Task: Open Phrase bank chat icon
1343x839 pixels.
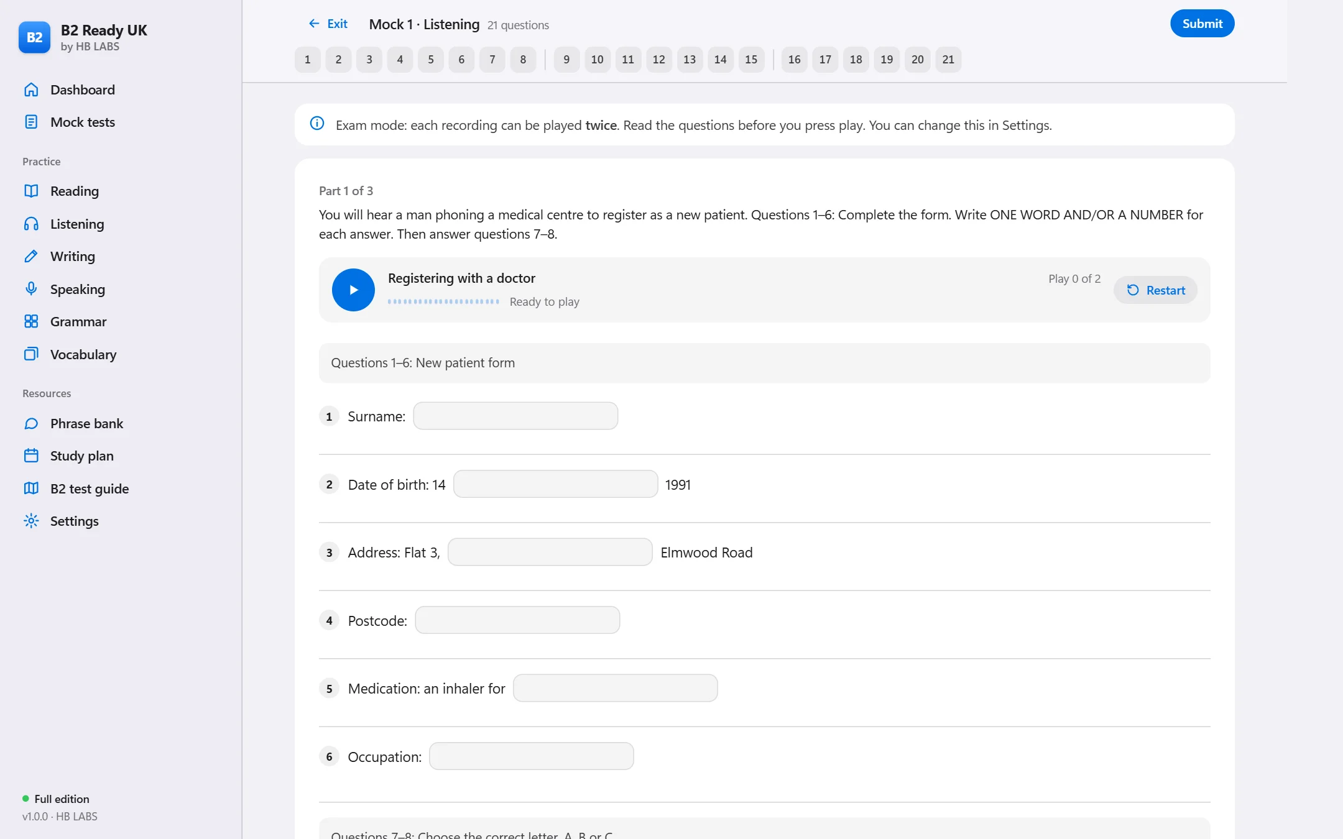Action: (x=31, y=423)
